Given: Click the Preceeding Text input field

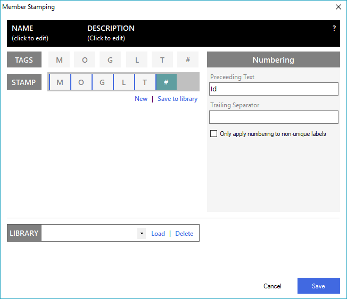Looking at the screenshot, I should pos(274,89).
